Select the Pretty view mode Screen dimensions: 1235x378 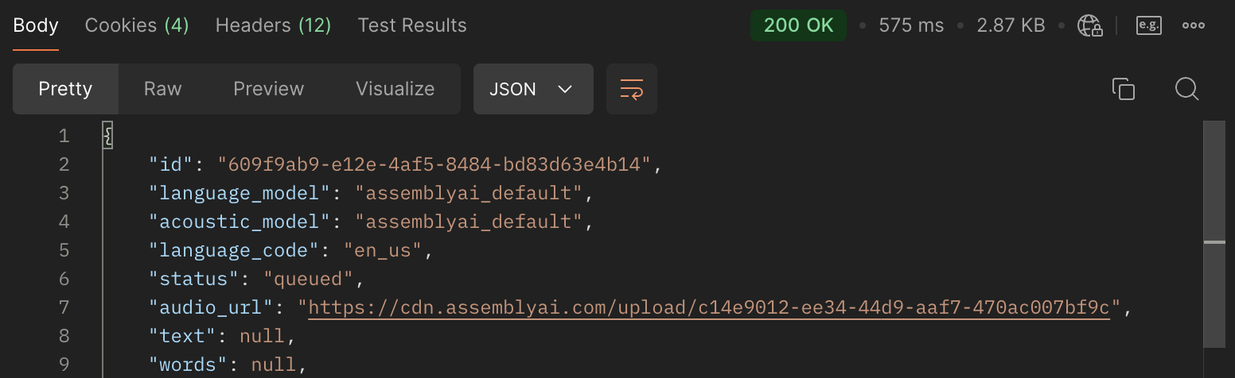pos(65,89)
